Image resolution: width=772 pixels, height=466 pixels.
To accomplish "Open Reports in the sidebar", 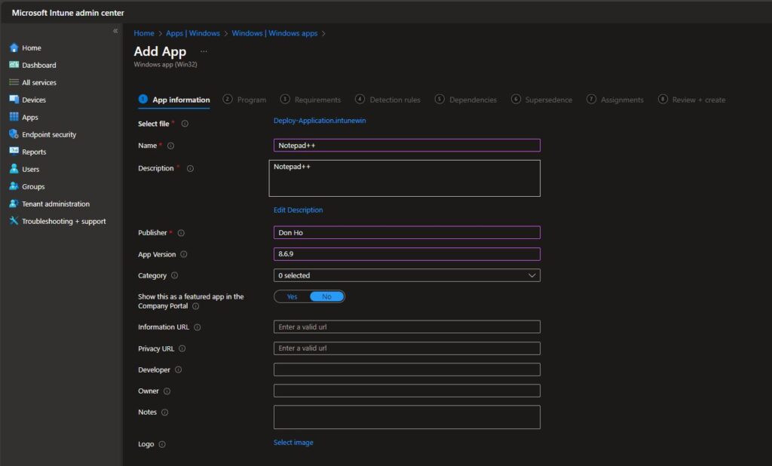I will click(x=28, y=152).
